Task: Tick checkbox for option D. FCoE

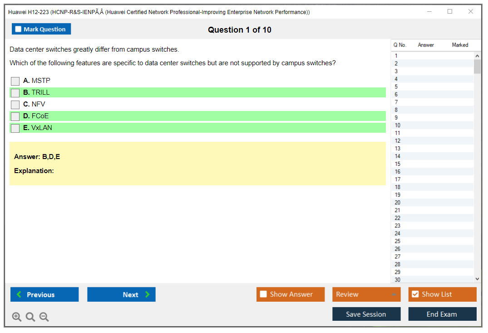Action: 15,116
